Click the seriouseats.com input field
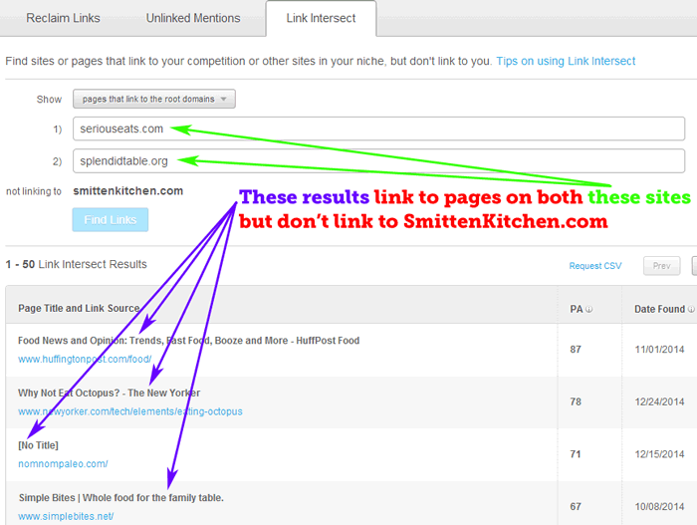This screenshot has width=697, height=525. [378, 129]
